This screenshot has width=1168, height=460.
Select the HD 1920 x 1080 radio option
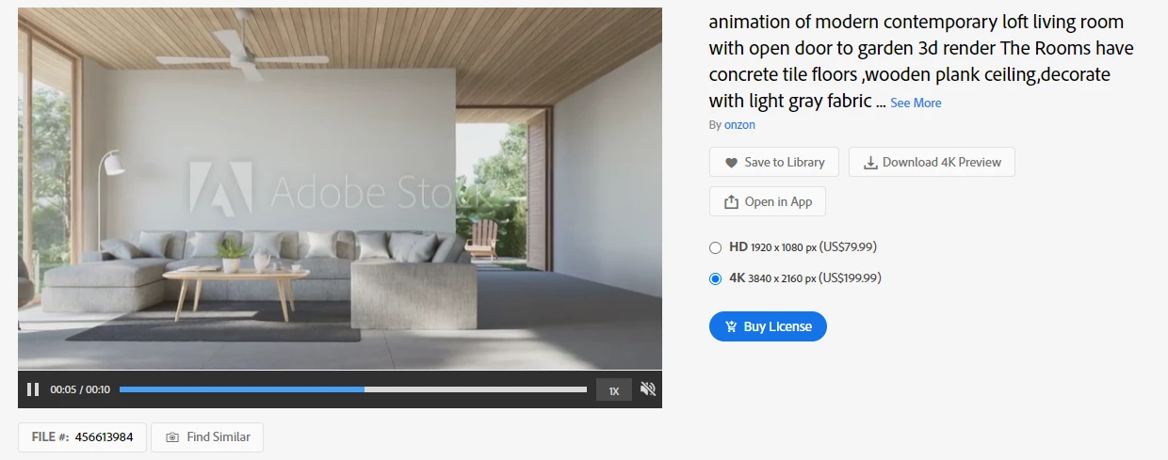[x=715, y=247]
